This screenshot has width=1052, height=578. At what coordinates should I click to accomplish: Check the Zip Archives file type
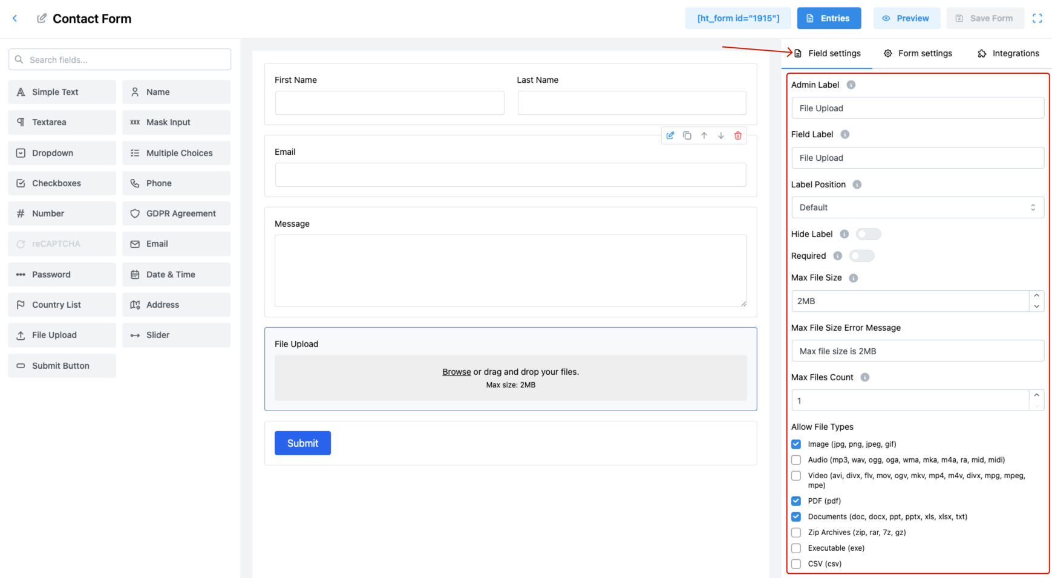tap(796, 533)
